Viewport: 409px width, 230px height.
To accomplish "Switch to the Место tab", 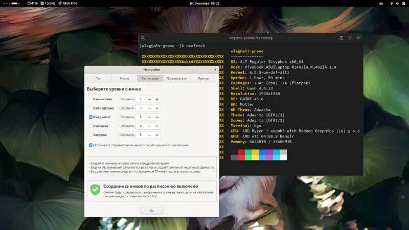I will click(x=124, y=79).
